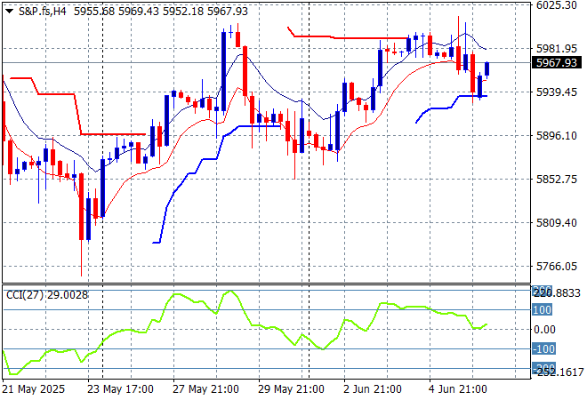Click the 21 May 2025 date label
Viewport: 587px width, 400px height.
[33, 389]
